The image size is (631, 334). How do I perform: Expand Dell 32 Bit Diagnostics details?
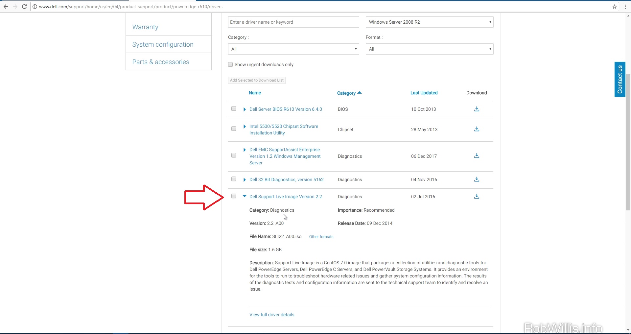(245, 179)
